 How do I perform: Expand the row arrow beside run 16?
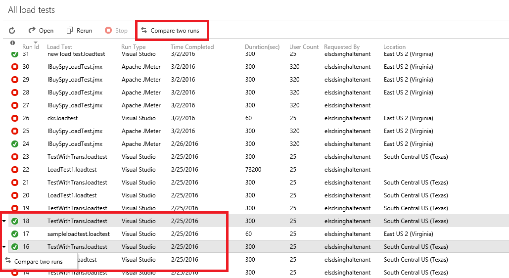4,247
